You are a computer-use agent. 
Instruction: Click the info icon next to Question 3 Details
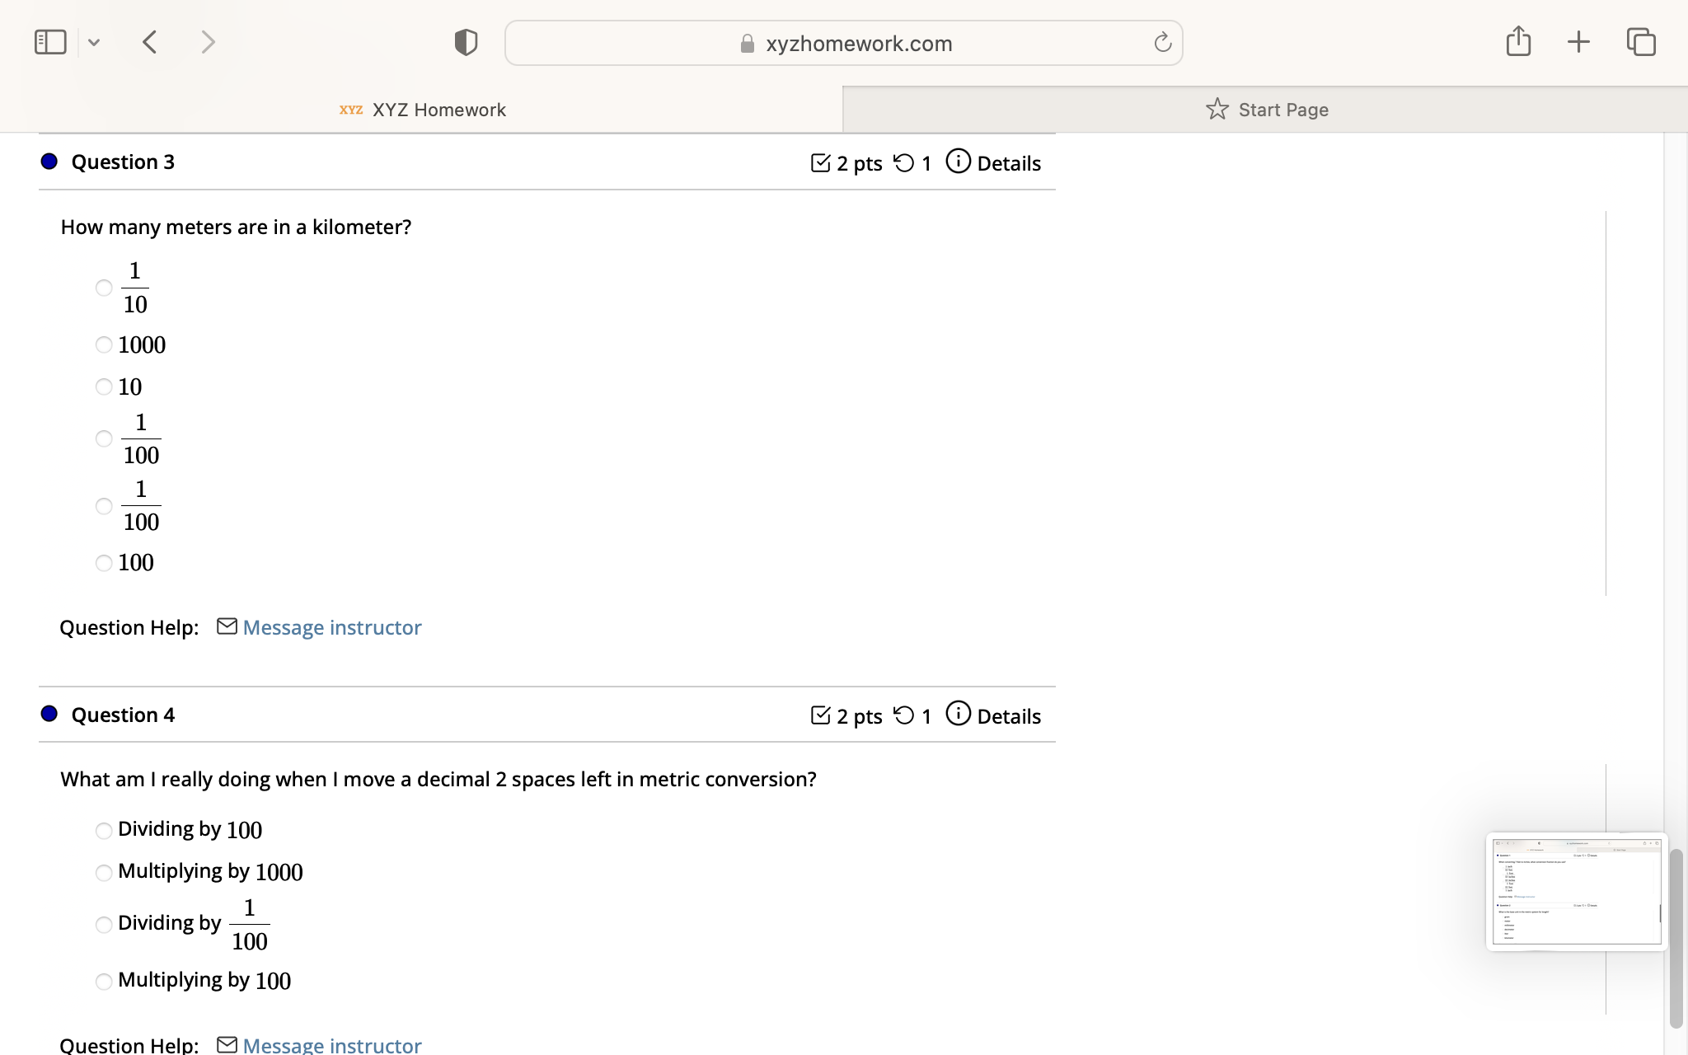coord(958,162)
